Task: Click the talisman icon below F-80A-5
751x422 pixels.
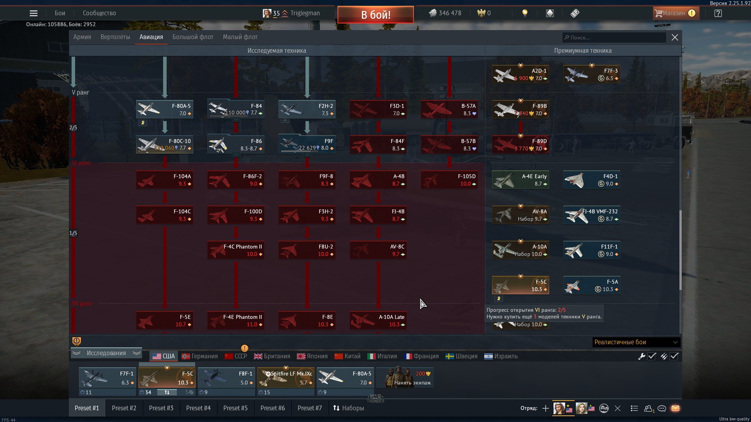Action: coord(143,123)
